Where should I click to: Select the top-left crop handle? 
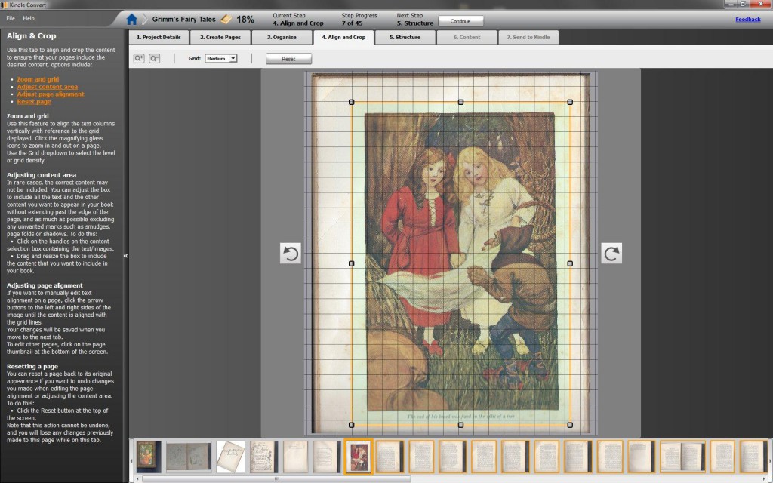click(x=351, y=102)
